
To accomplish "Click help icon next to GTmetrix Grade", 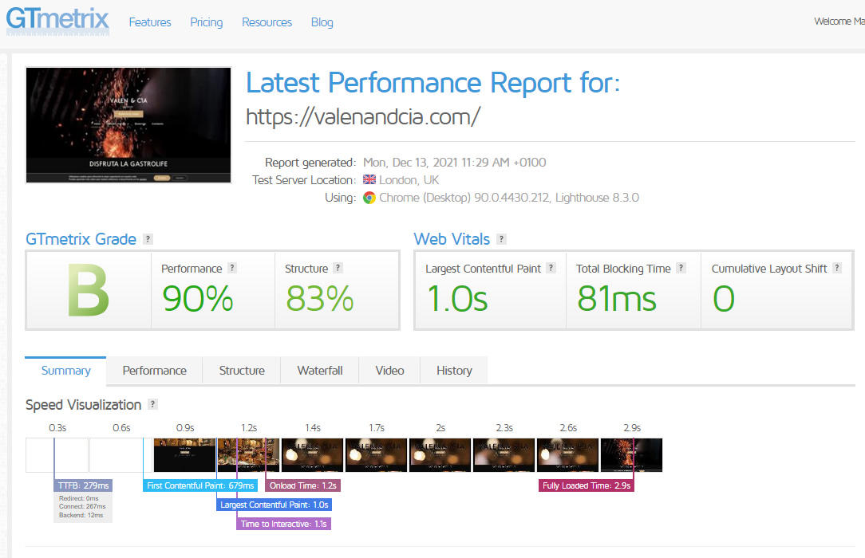I will 148,239.
